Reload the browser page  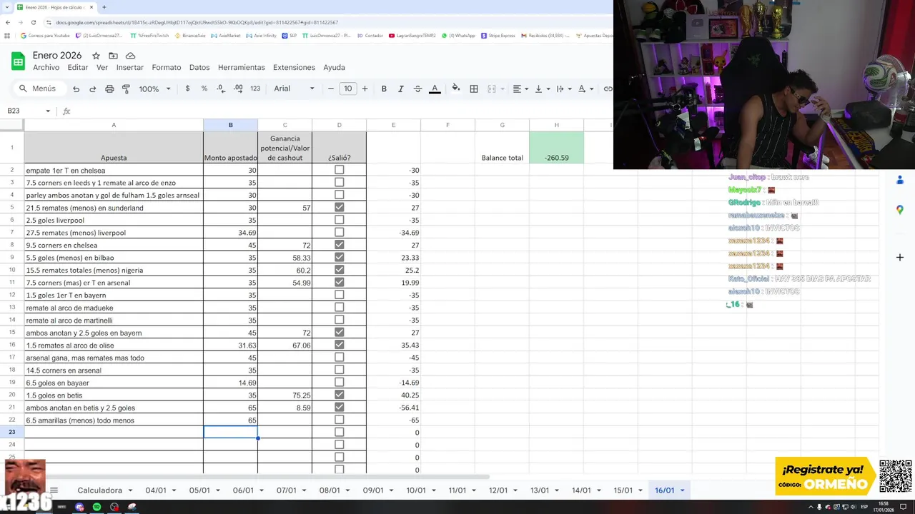click(33, 22)
